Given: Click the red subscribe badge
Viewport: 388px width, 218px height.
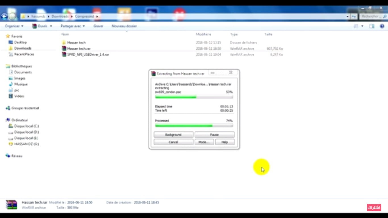Looking at the screenshot, I should pyautogui.click(x=374, y=207).
